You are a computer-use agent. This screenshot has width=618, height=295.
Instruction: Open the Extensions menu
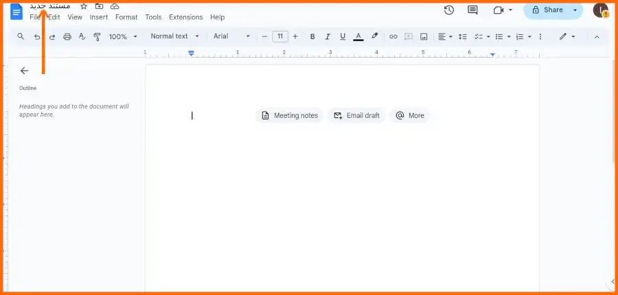tap(185, 17)
